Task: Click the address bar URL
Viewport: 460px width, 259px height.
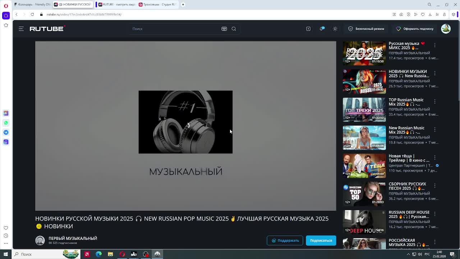Action: coord(84,14)
